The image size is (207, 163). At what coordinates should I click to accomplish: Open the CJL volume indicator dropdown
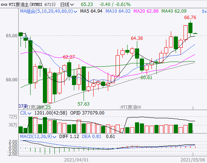26,113
